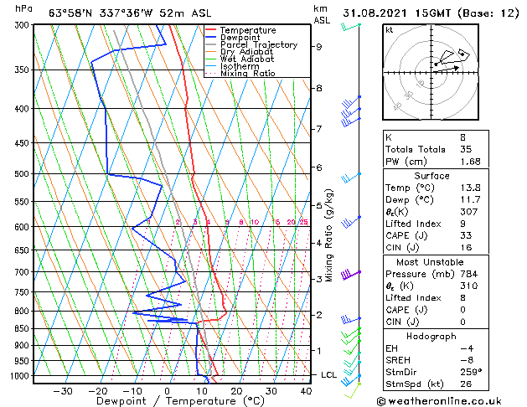This screenshot has height=407, width=527.
Task: Click the weatheronline.co.uk copyright link
Action: 439,401
